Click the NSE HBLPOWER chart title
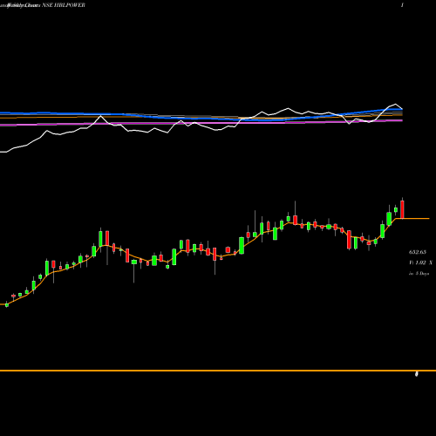436x436 pixels. tap(64, 5)
